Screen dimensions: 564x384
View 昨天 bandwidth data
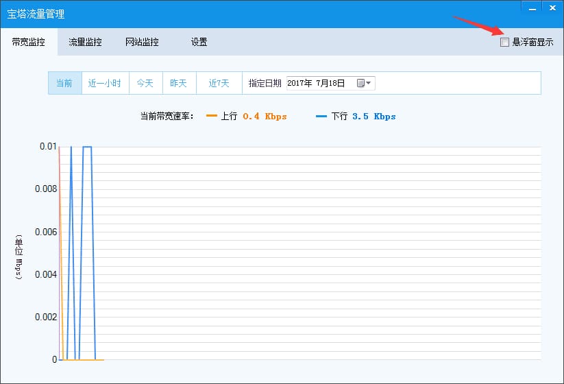point(179,83)
